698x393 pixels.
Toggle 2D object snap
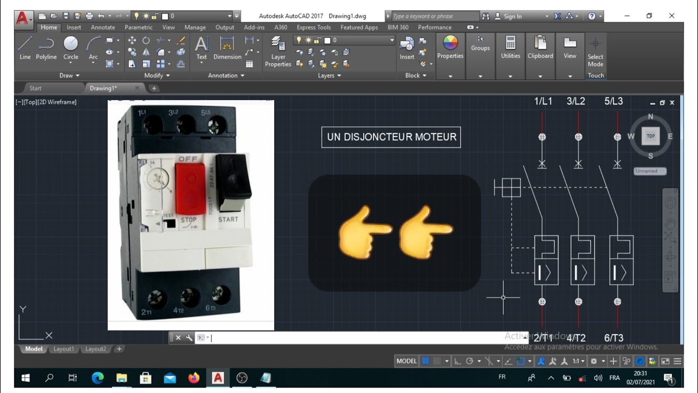tap(521, 361)
